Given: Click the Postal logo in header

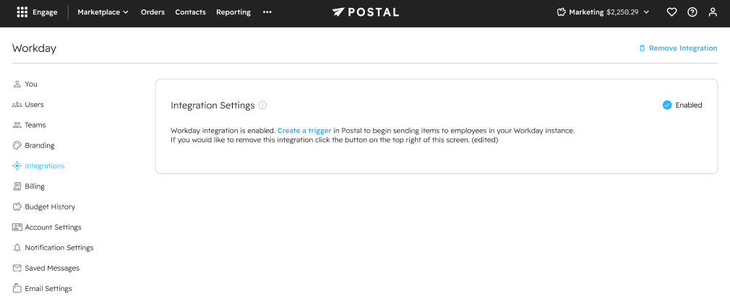Looking at the screenshot, I should (365, 12).
